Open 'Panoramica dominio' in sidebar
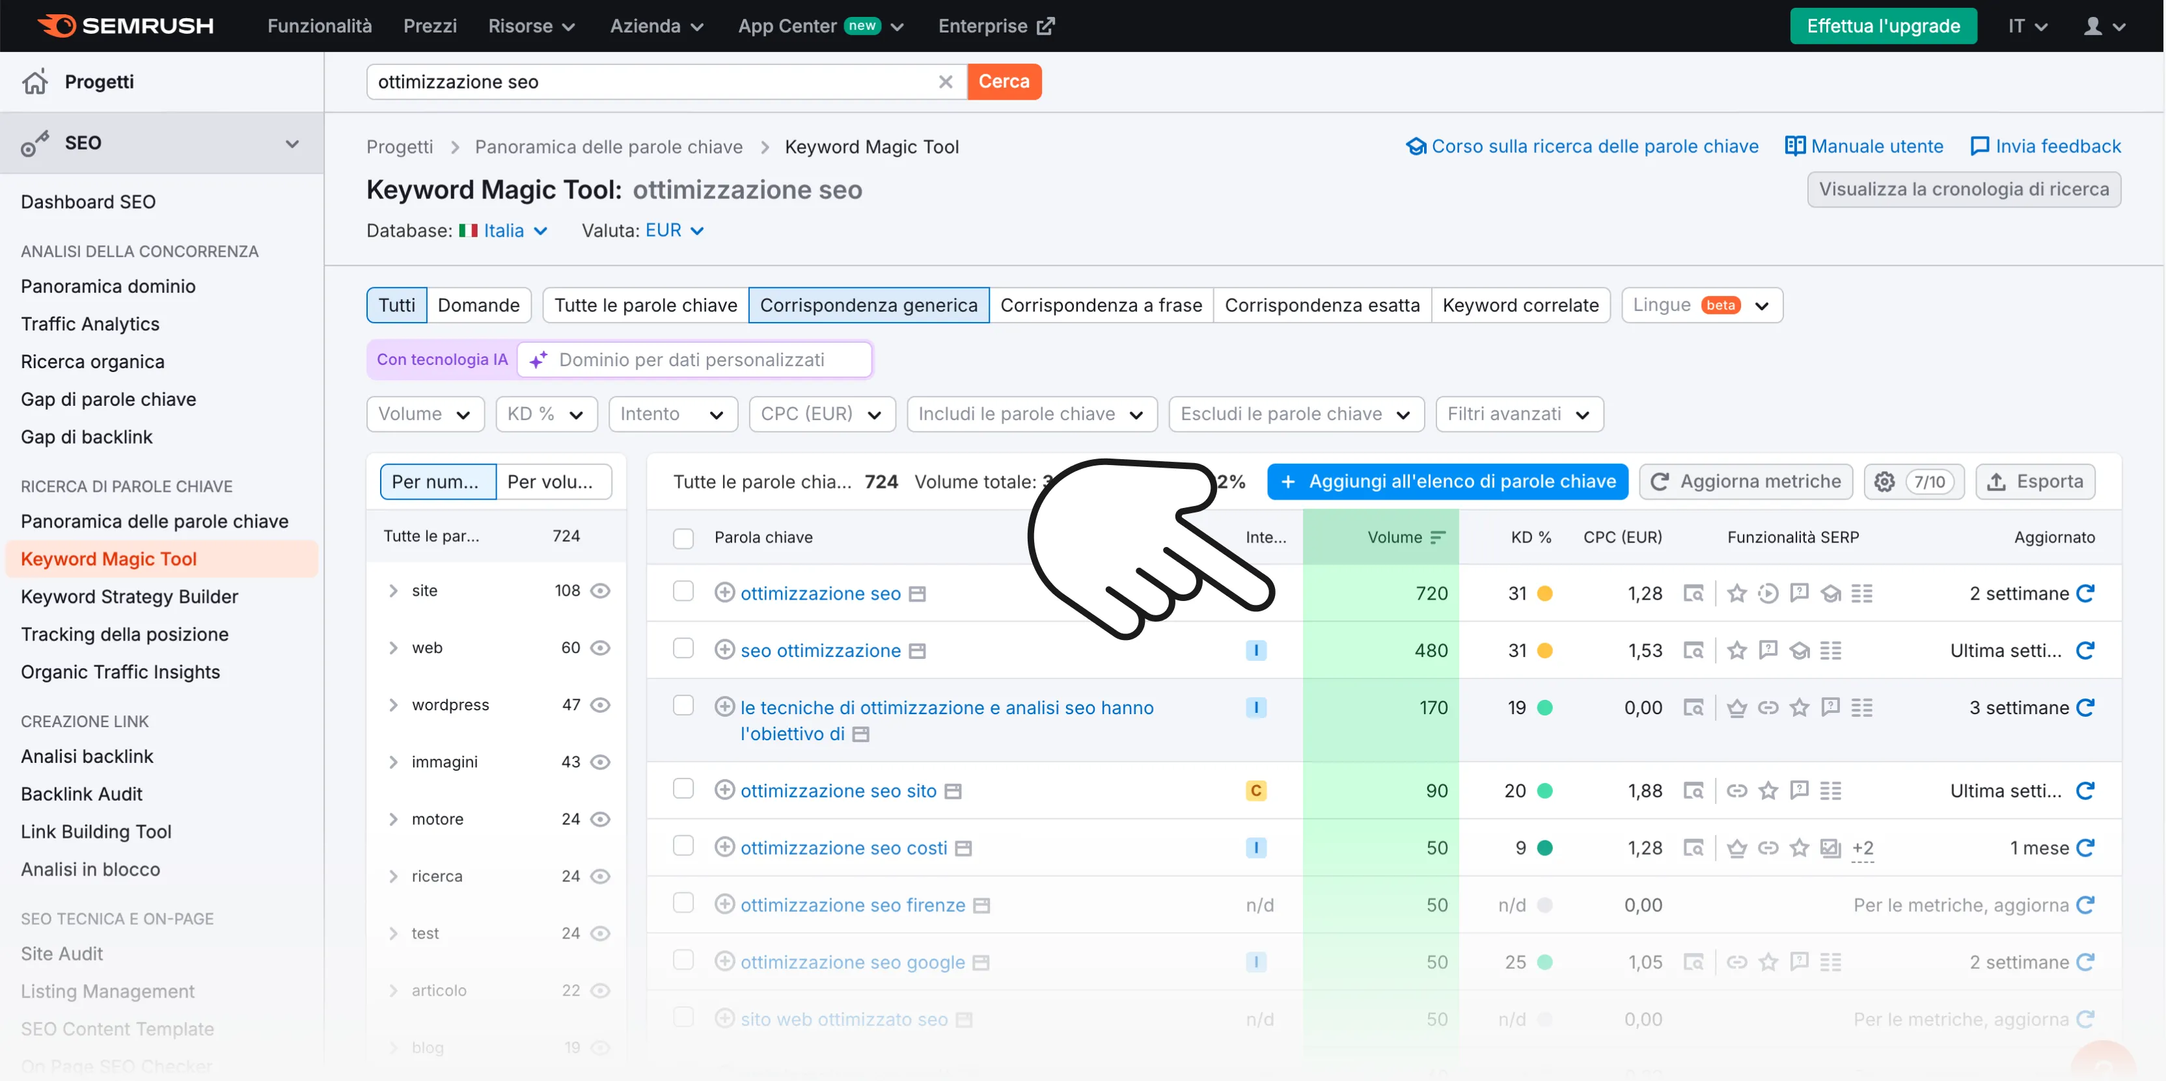The image size is (2166, 1081). pos(107,287)
